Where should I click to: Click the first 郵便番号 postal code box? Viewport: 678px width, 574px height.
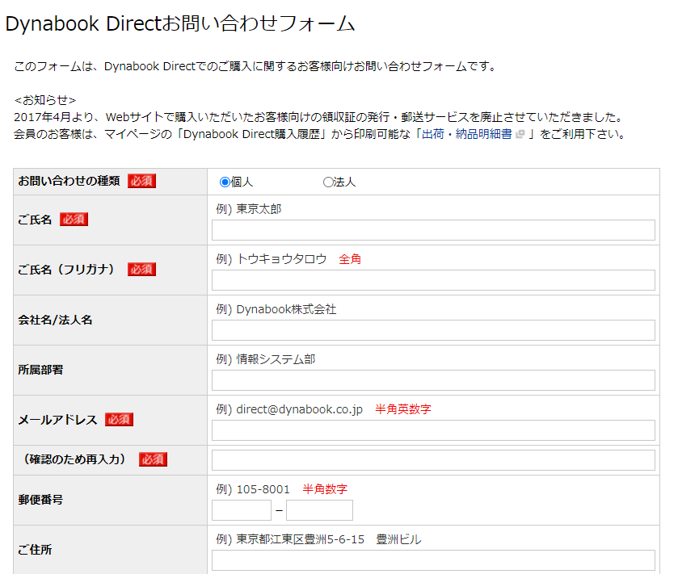[x=242, y=510]
